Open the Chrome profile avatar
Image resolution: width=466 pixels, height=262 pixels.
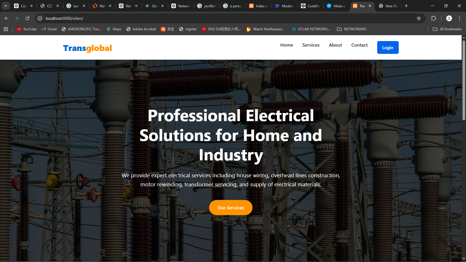point(449,18)
